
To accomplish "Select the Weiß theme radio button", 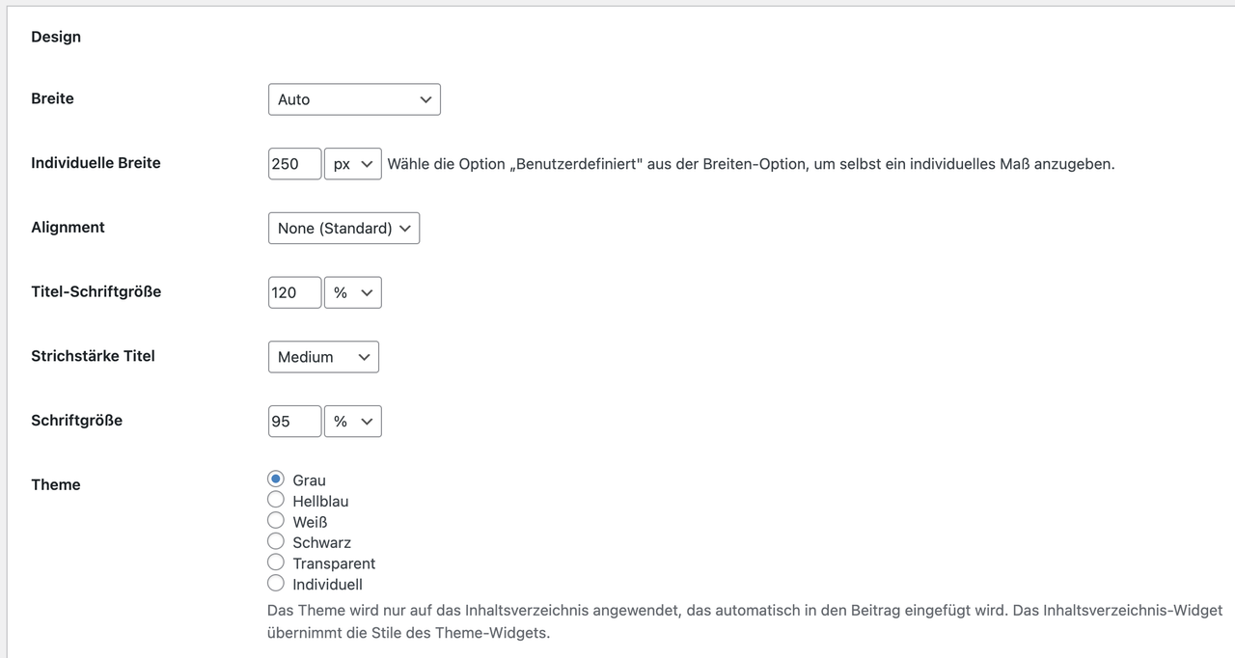I will tap(276, 521).
